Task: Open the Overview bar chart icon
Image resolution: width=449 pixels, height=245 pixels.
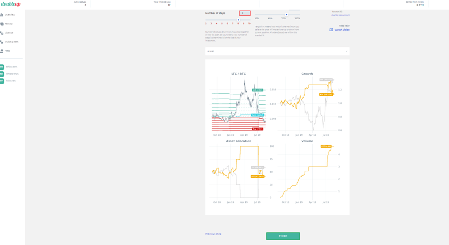Action: [1, 15]
